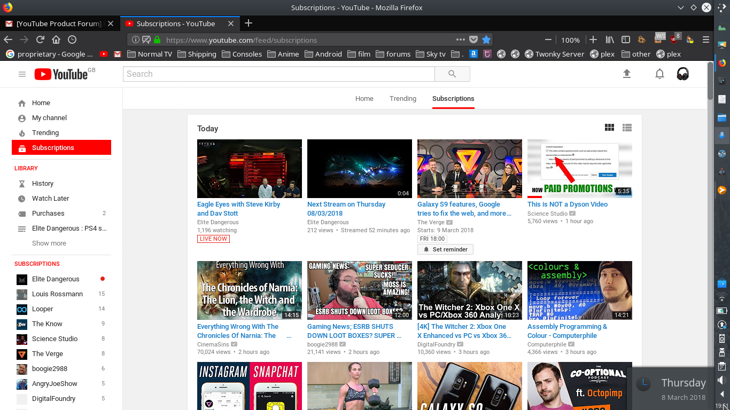Zoom out with the minus button
Image resolution: width=730 pixels, height=410 pixels.
click(548, 40)
